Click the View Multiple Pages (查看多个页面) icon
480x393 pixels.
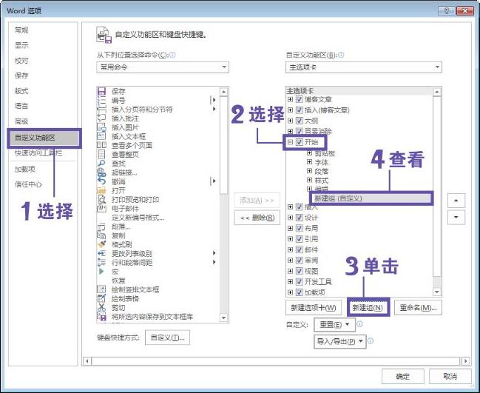click(101, 145)
